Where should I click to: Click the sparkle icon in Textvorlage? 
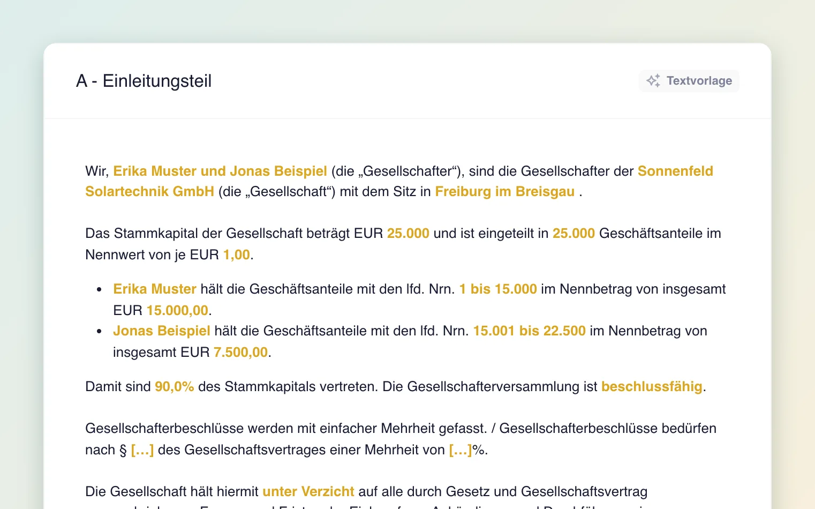click(x=653, y=81)
